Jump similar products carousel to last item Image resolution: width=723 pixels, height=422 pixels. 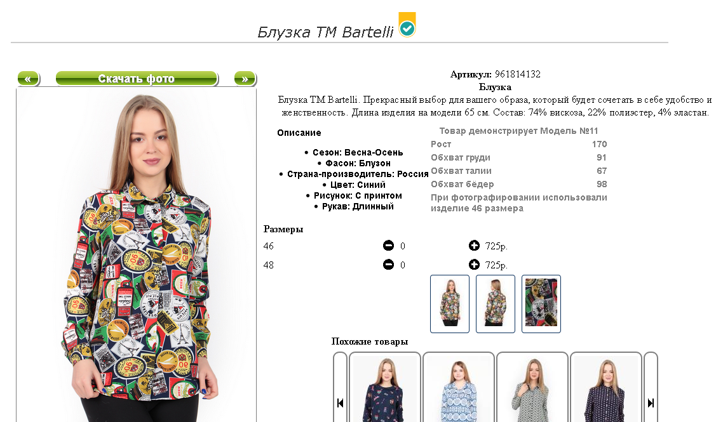651,403
